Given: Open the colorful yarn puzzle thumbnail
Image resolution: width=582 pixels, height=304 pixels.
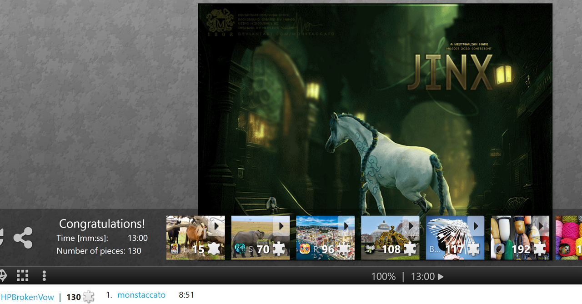Looking at the screenshot, I should [x=569, y=238].
